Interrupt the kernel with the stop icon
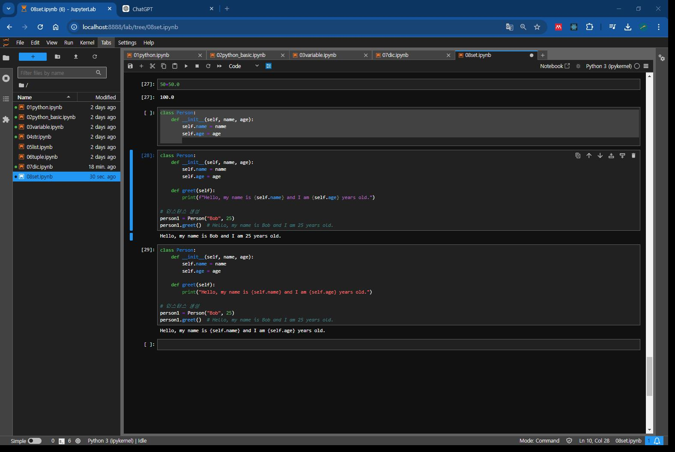Screen dimensions: 675x452 (197, 66)
